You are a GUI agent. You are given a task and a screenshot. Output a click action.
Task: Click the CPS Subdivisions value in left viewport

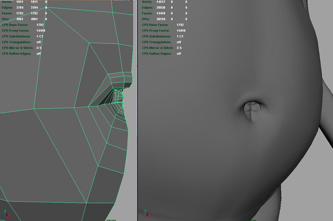(x=40, y=36)
